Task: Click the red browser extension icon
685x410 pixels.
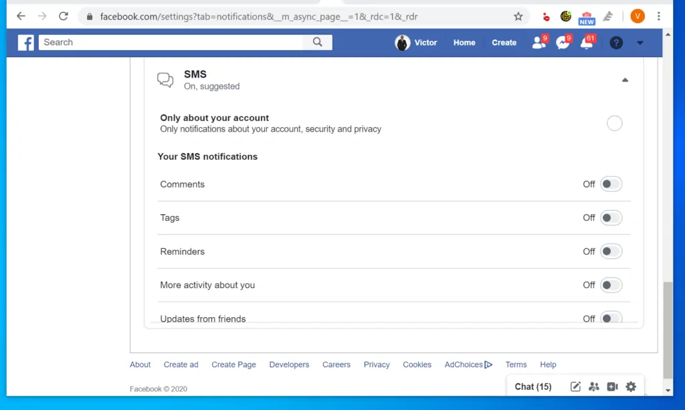Action: [546, 17]
